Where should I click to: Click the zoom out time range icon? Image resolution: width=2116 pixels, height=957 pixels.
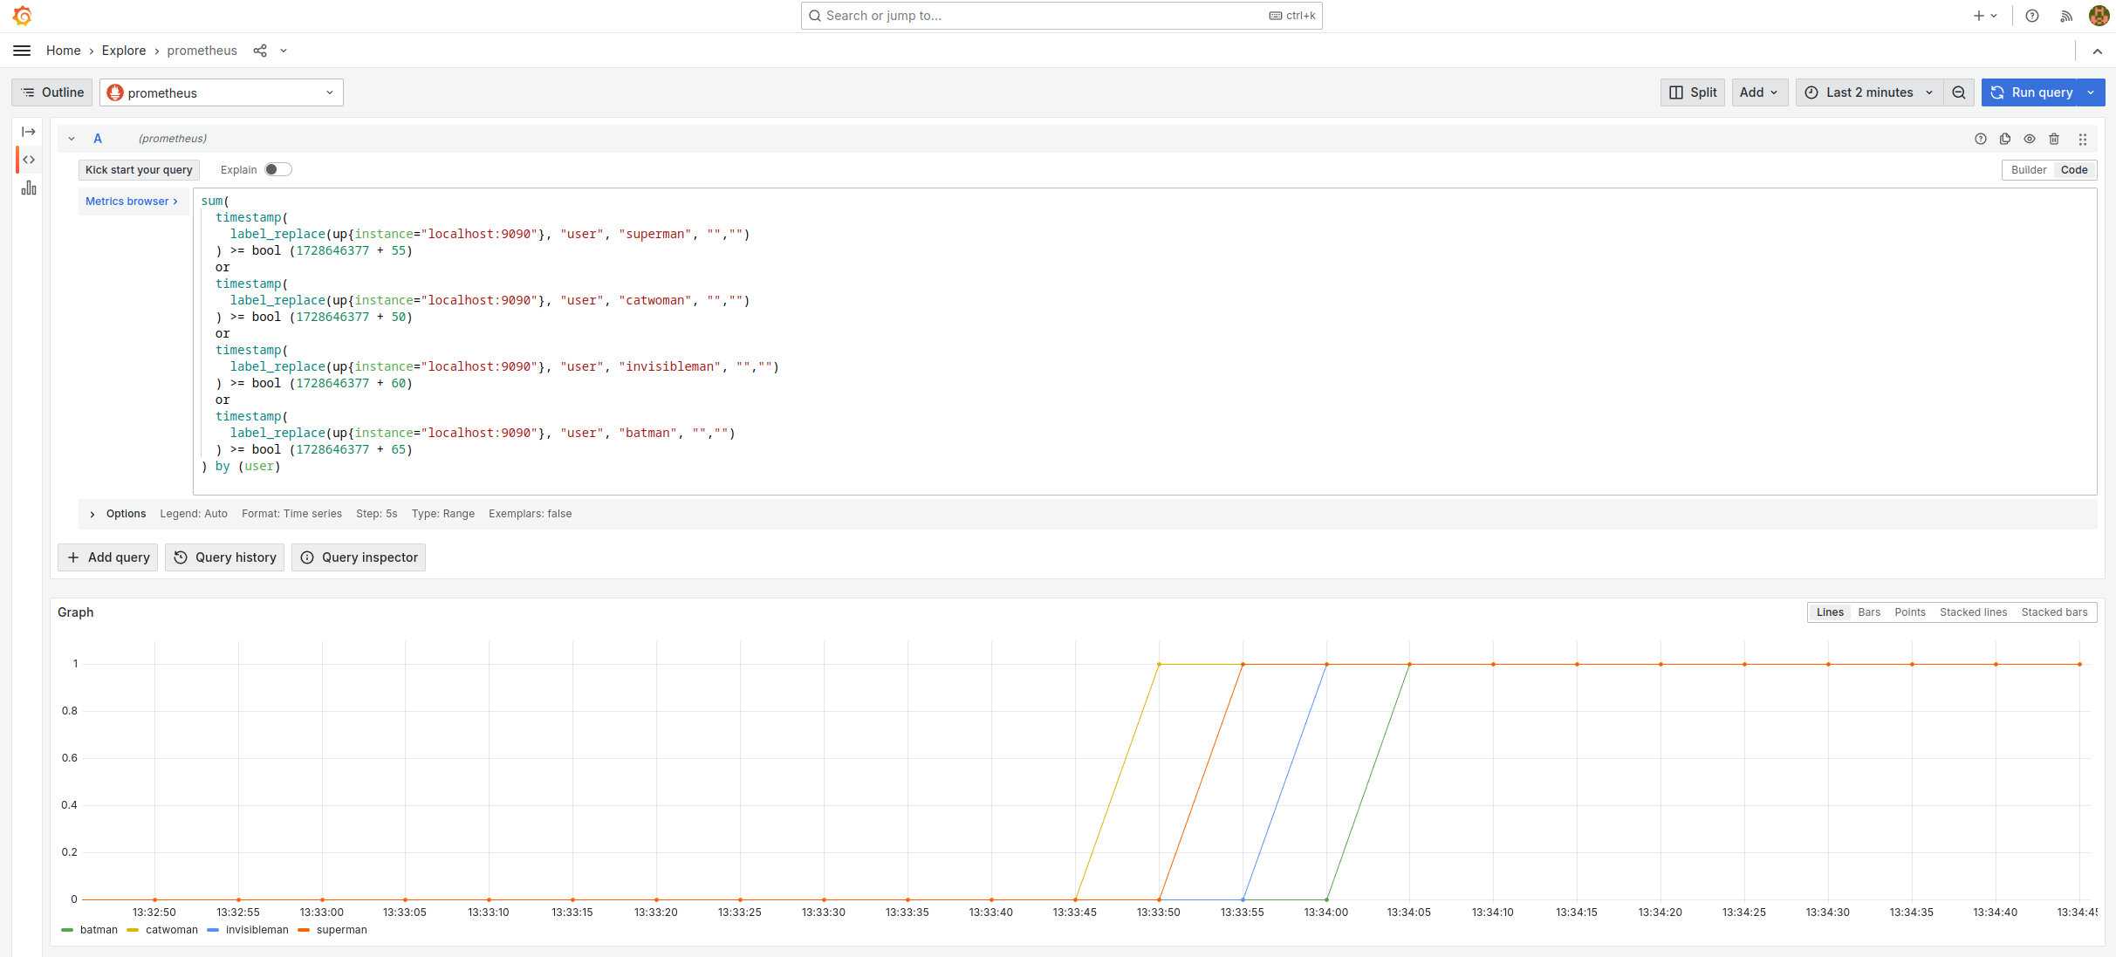(1959, 92)
